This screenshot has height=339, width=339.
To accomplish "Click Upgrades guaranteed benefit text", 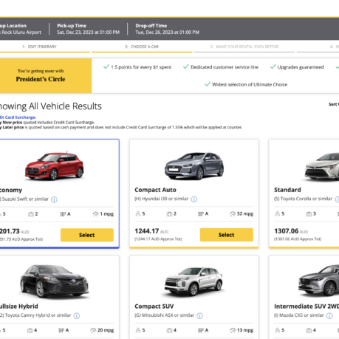I will click(301, 67).
